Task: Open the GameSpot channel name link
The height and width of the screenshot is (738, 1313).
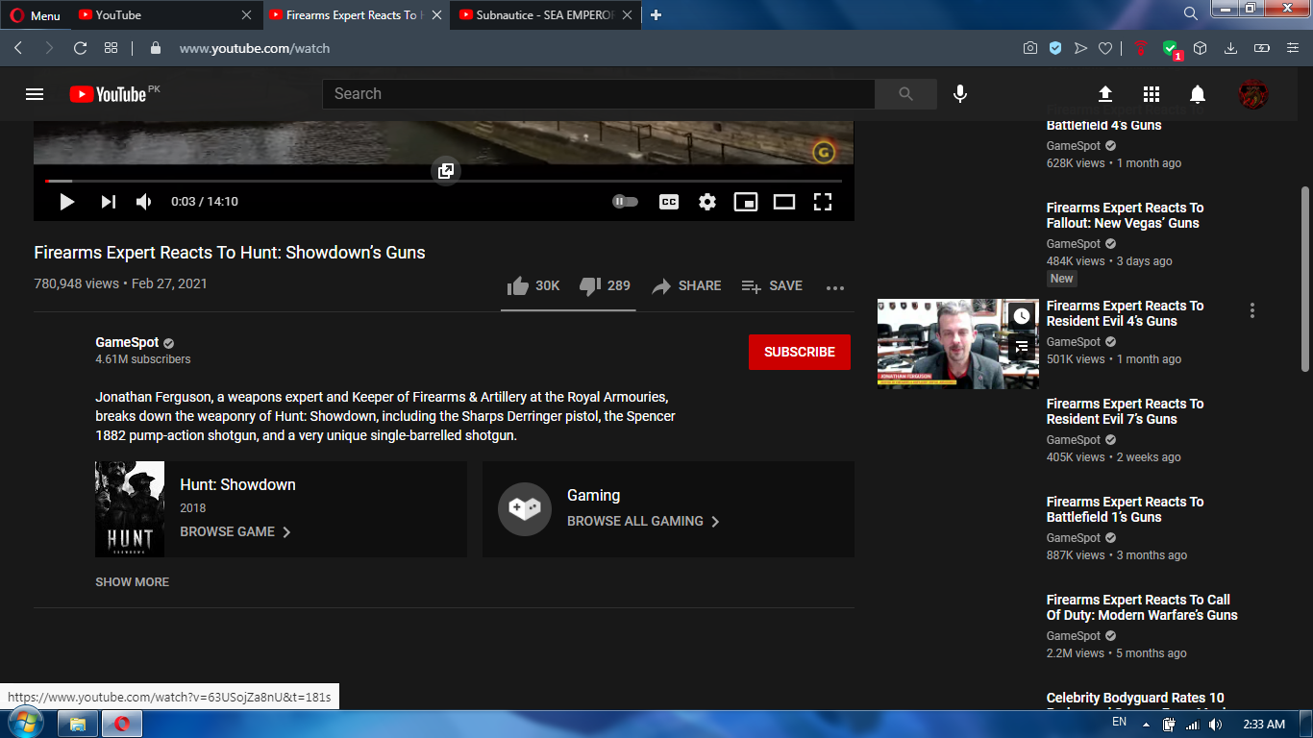Action: 128,342
